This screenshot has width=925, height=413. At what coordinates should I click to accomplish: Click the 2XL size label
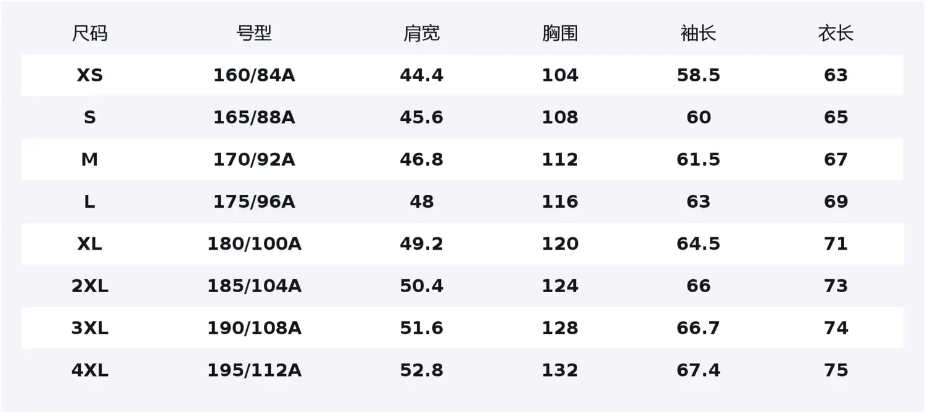pyautogui.click(x=89, y=286)
